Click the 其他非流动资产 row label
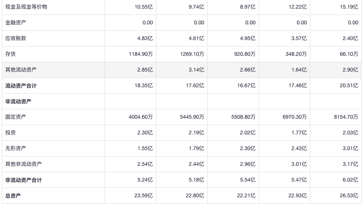The width and height of the screenshot is (362, 204). [24, 164]
